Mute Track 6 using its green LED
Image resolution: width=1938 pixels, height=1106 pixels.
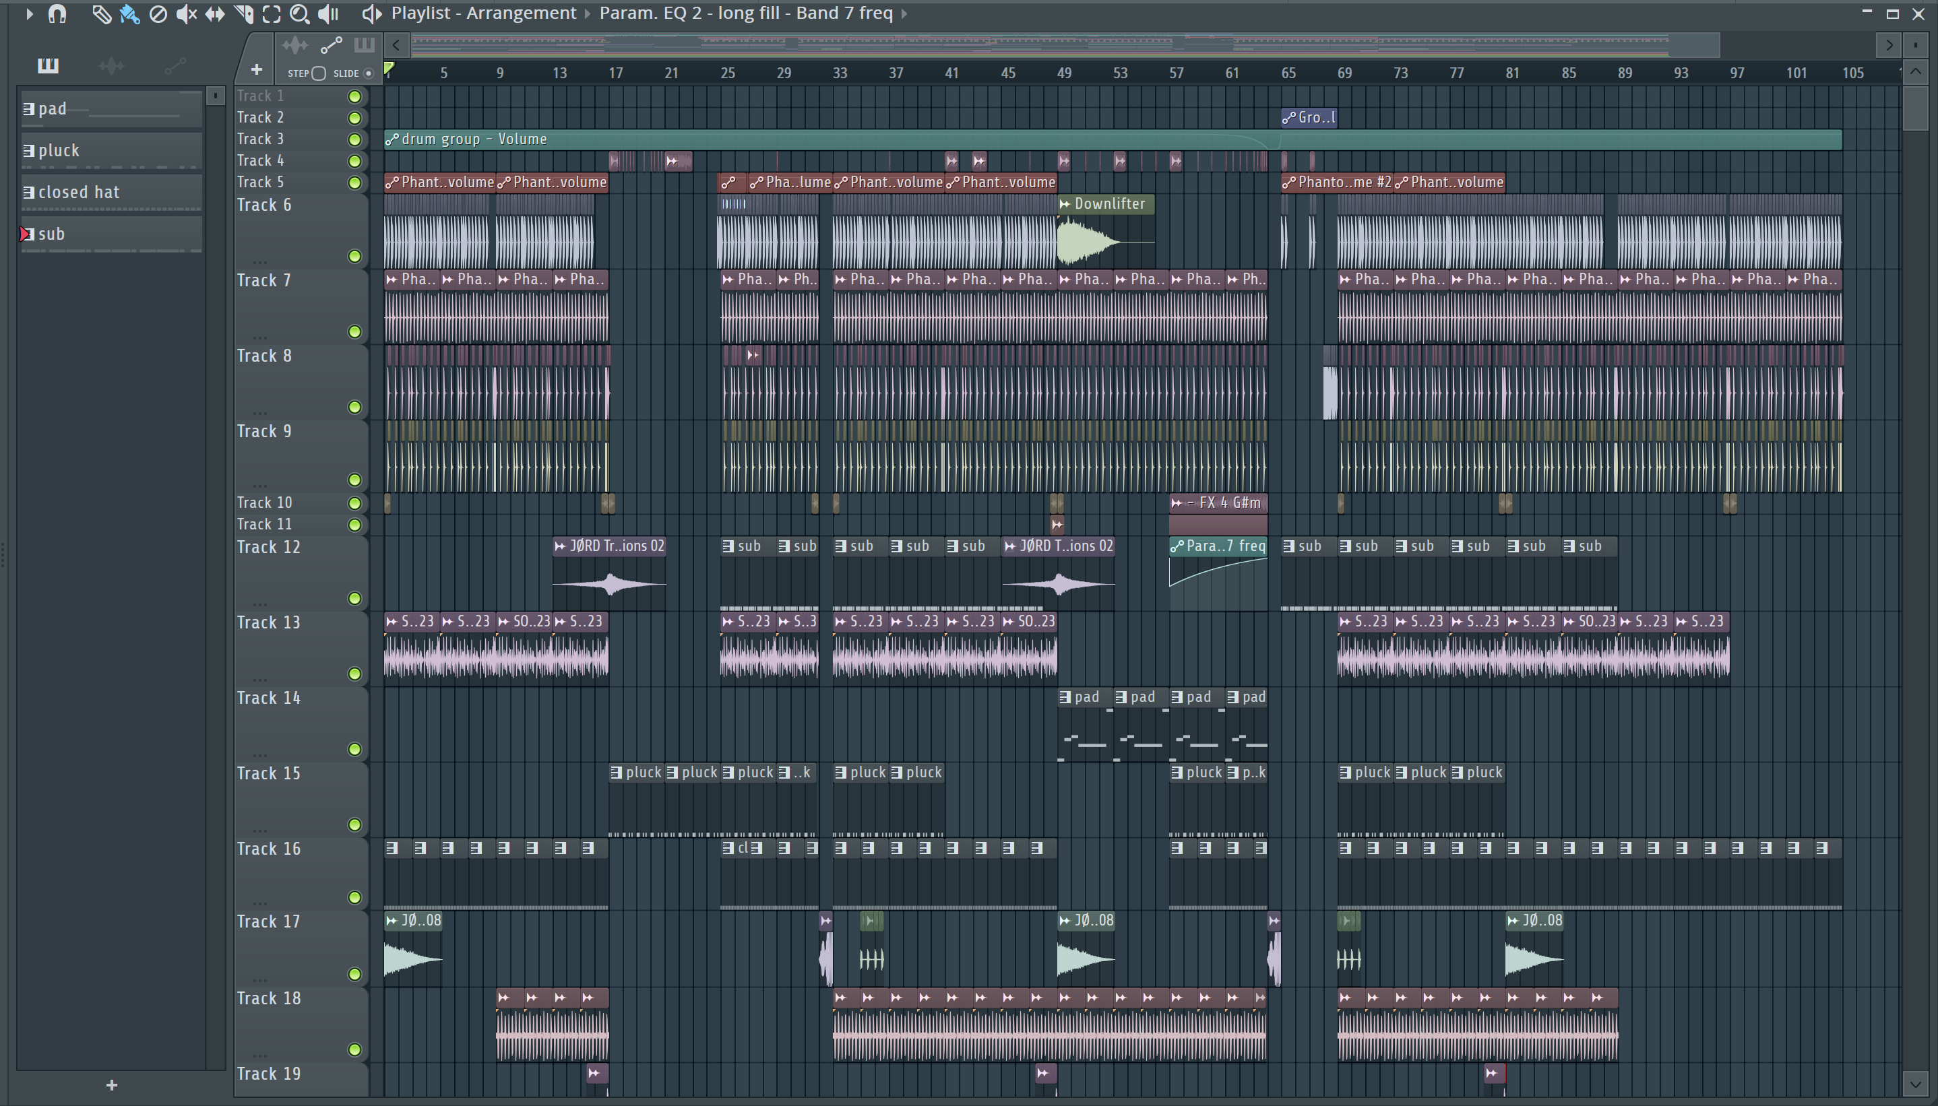354,257
